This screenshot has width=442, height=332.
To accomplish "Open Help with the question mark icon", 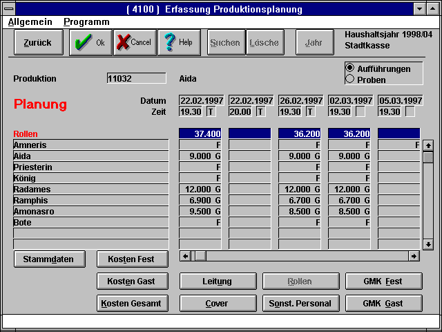I will click(178, 43).
